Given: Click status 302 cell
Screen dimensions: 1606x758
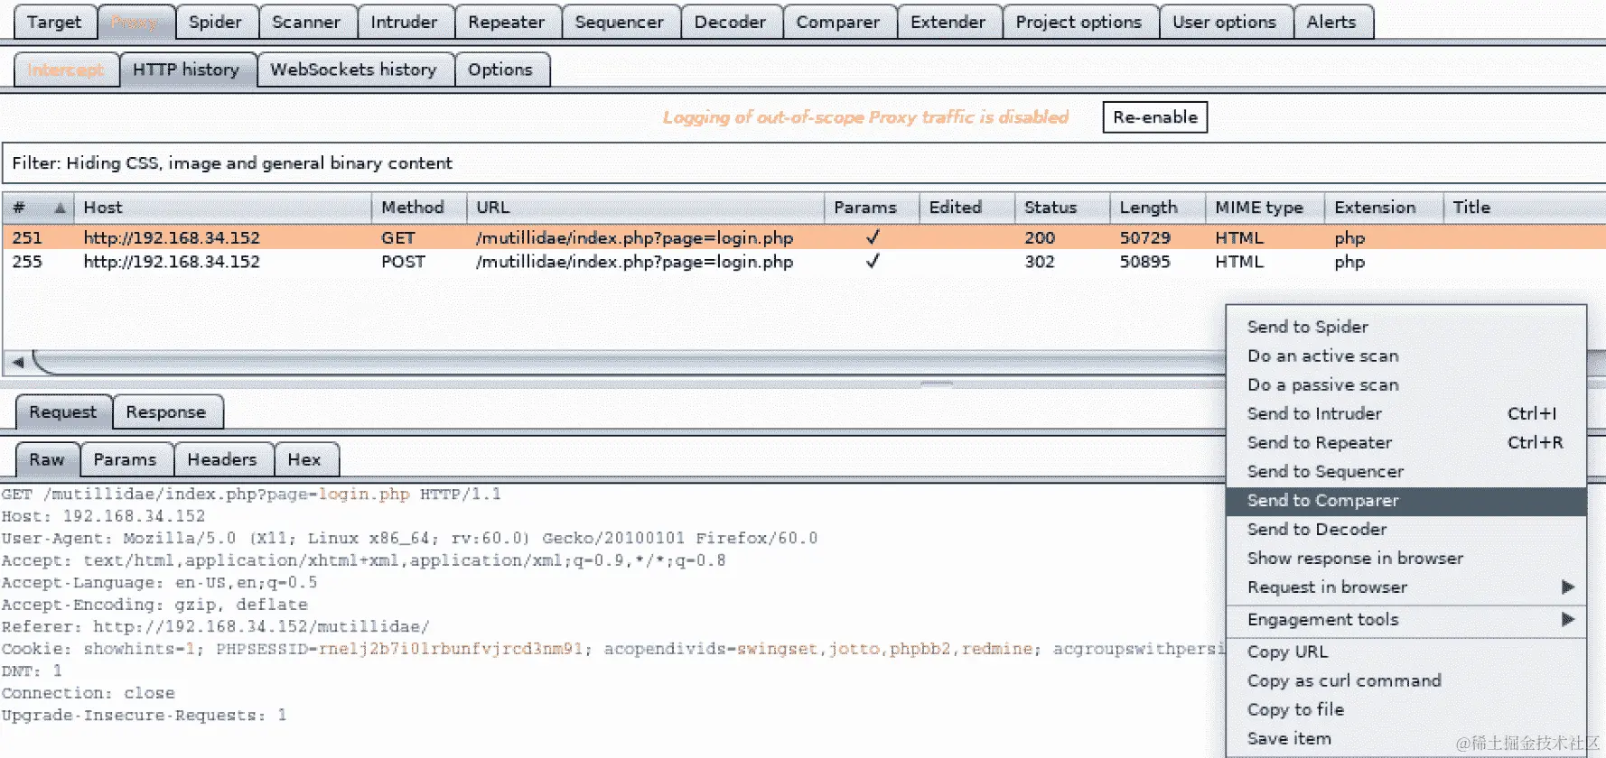Looking at the screenshot, I should tap(1040, 262).
